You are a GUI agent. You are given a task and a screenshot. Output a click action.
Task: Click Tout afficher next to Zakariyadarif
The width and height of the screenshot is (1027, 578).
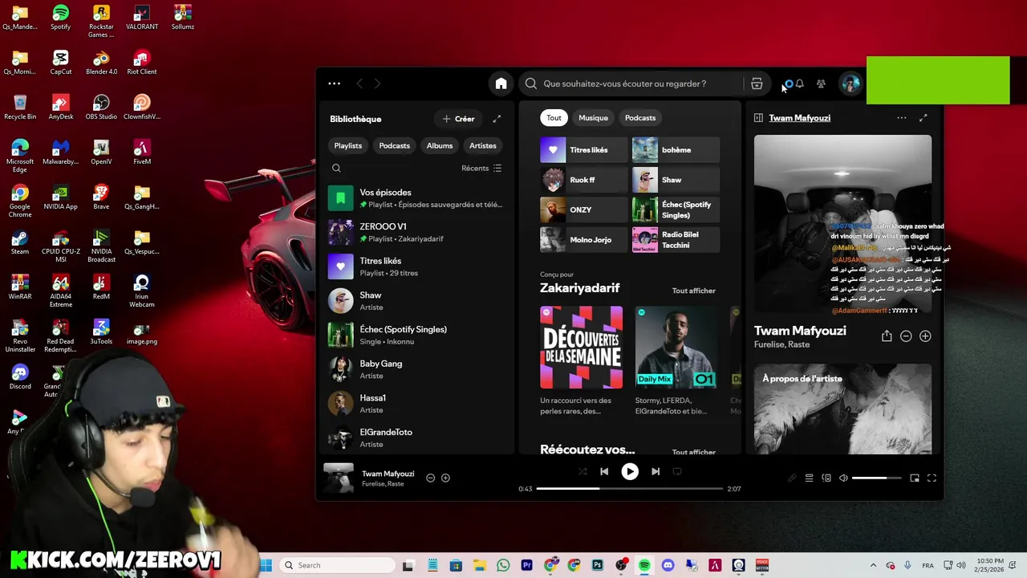coord(694,291)
